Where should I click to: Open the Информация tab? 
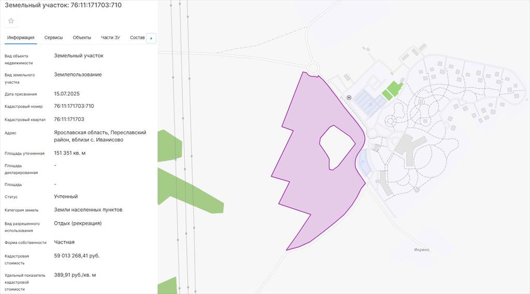coord(21,38)
